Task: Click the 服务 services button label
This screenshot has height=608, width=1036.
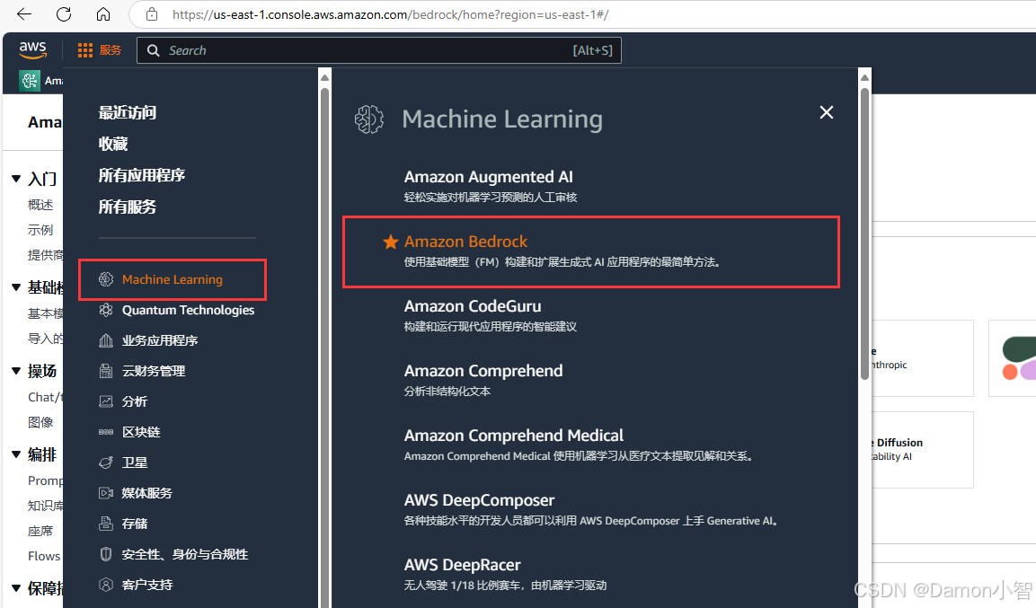Action: coord(111,50)
